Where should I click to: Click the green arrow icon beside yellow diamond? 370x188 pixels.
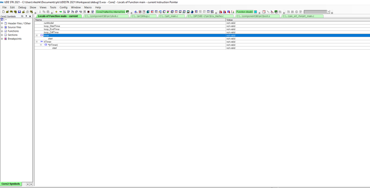(60, 12)
